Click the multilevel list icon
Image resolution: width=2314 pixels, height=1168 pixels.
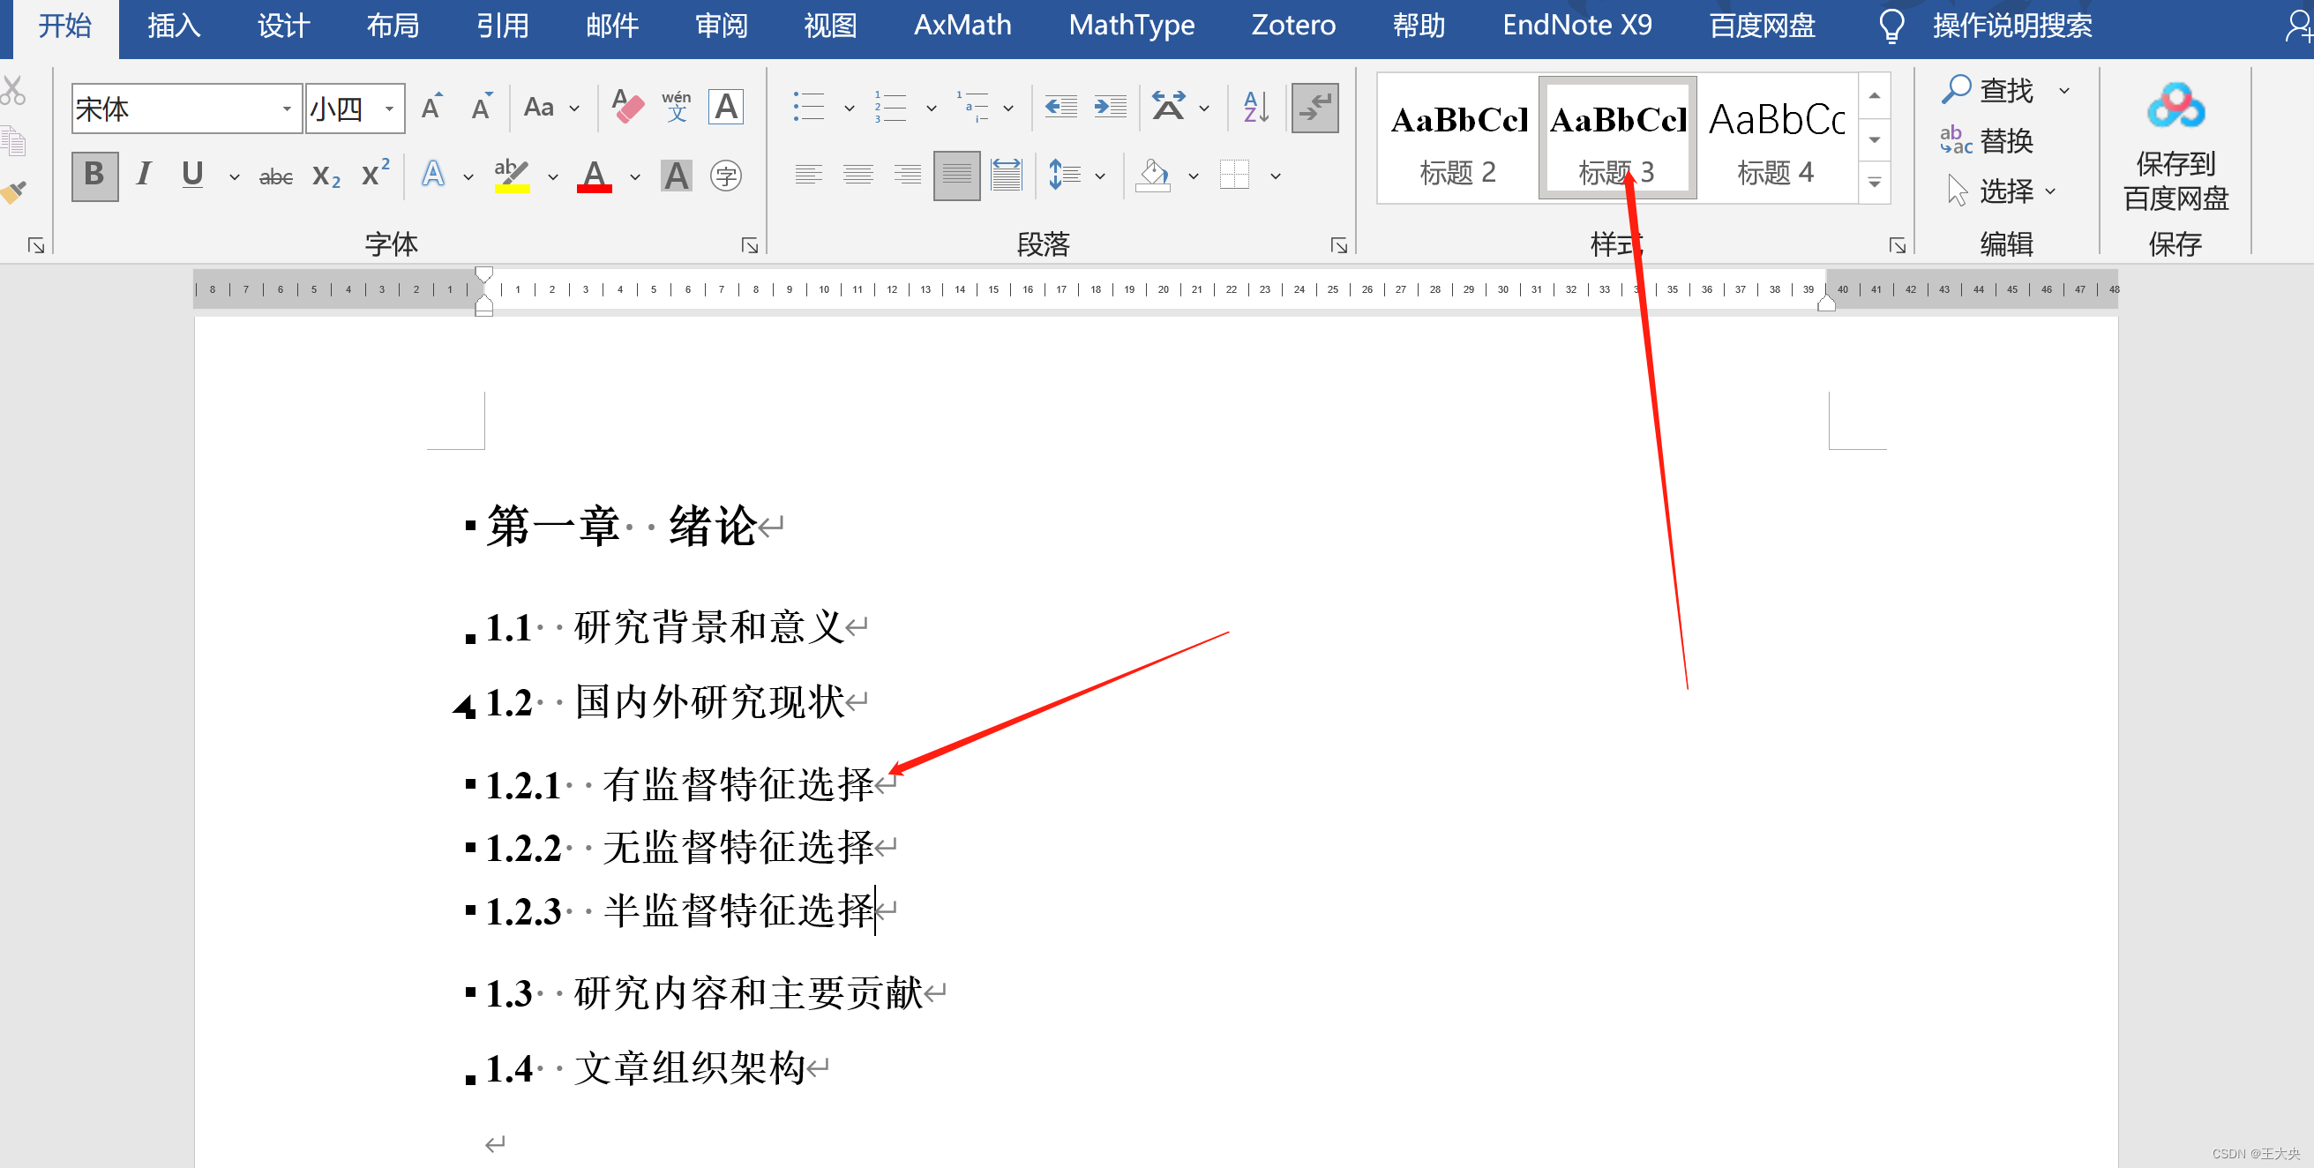972,107
